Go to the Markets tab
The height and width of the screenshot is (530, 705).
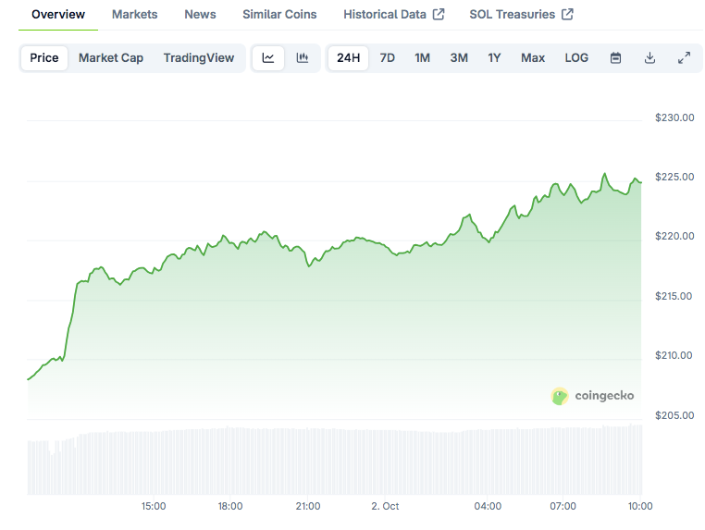[x=134, y=15]
